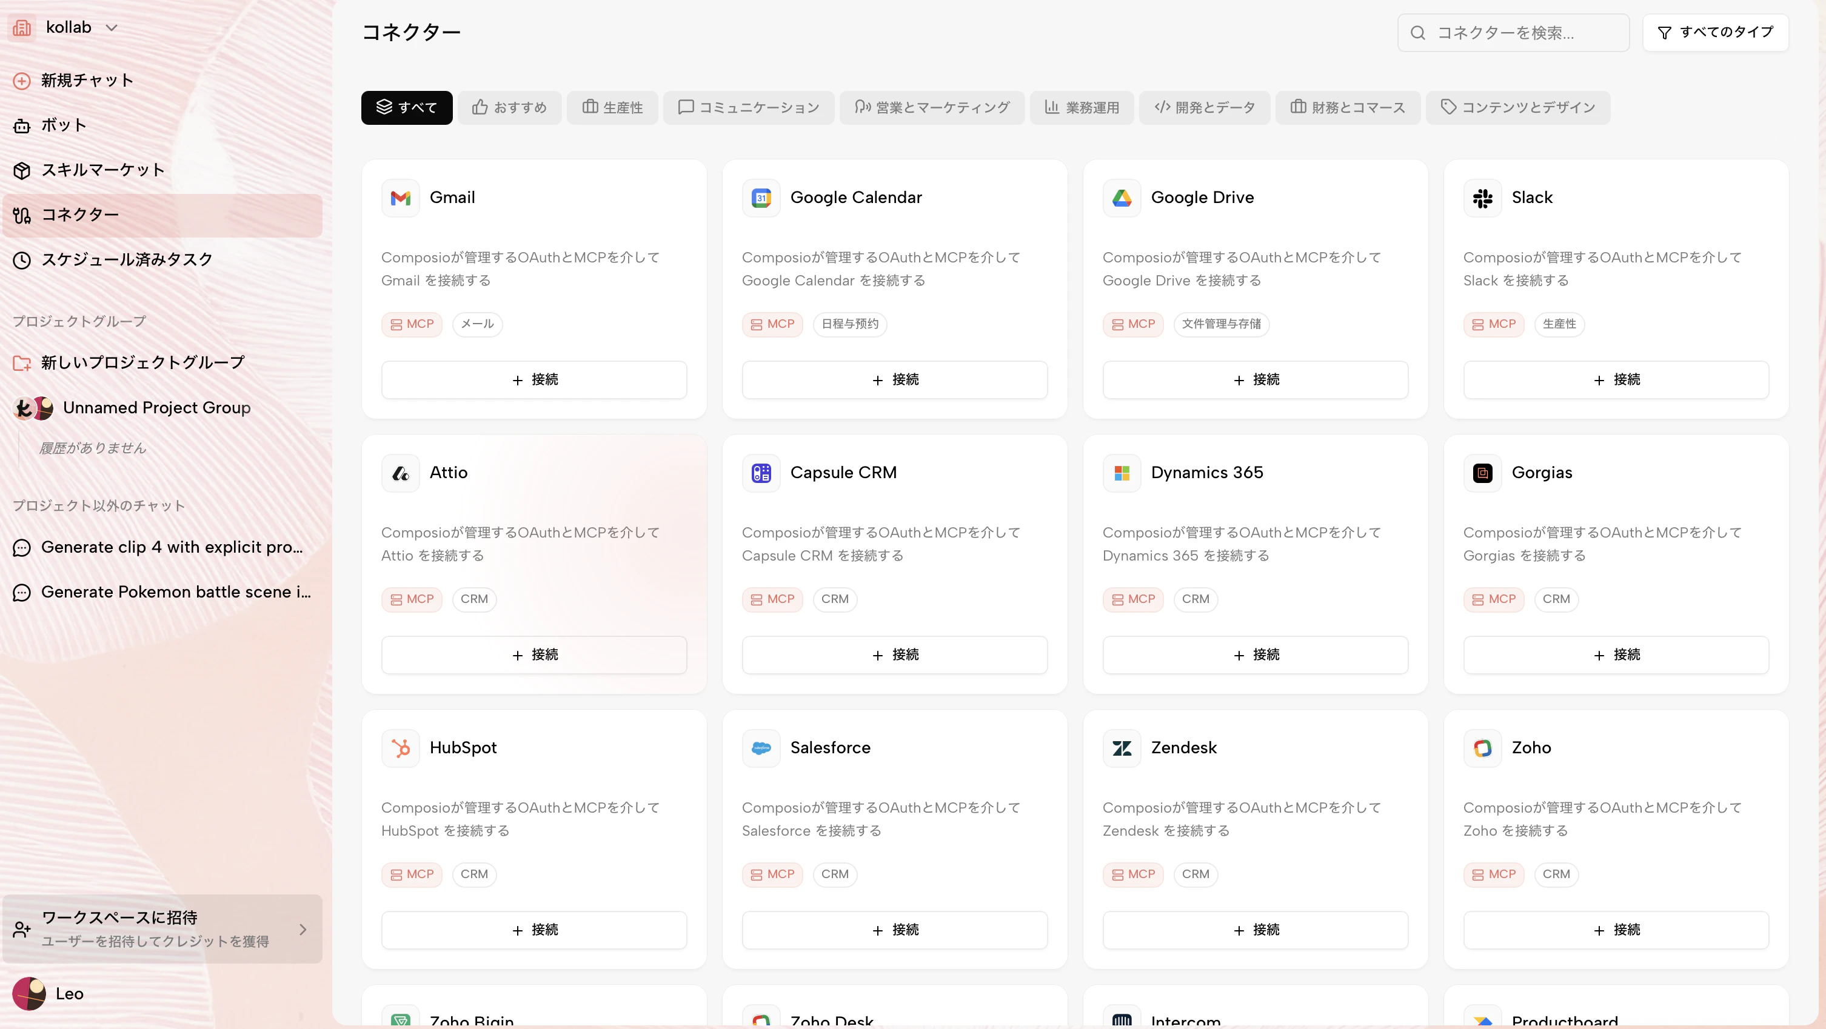Image resolution: width=1826 pixels, height=1029 pixels.
Task: Click the 文件管理与存储 tag on Google Drive
Action: [1222, 324]
